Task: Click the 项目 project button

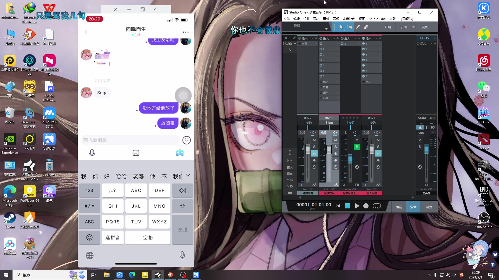Action: (x=424, y=27)
